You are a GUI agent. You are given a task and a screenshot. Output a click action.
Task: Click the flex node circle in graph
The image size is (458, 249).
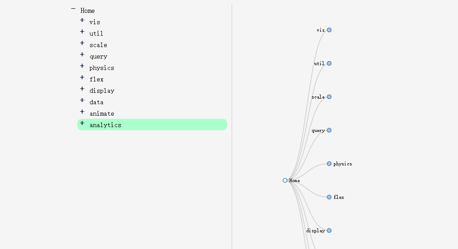click(x=329, y=197)
